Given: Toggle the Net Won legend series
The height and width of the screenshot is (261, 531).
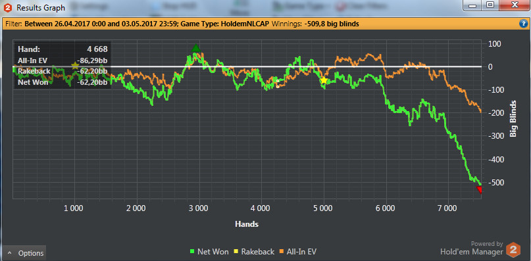Looking at the screenshot, I should click(x=209, y=252).
